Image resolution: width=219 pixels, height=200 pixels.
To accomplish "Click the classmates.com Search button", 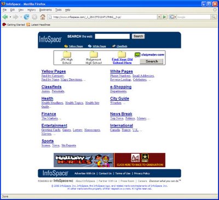I will (x=152, y=62).
